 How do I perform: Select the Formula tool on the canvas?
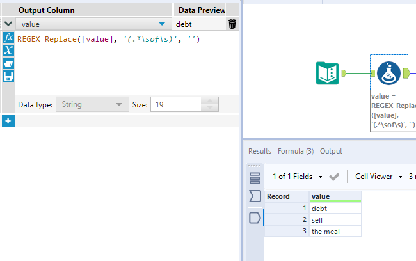[x=388, y=73]
